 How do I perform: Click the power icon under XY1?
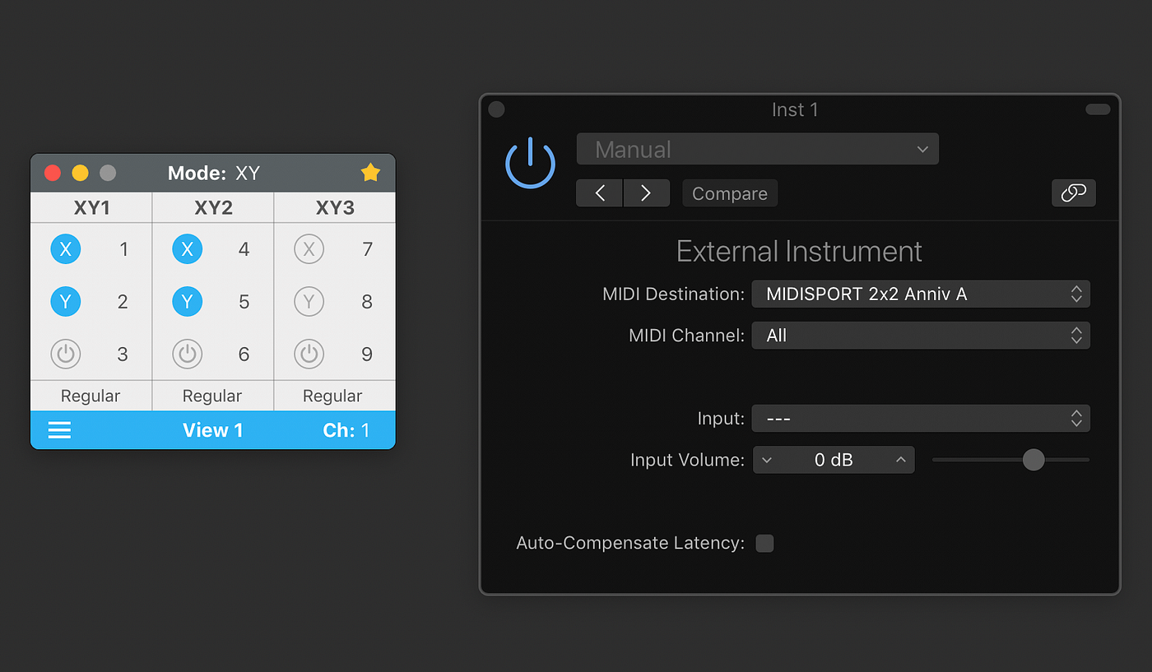click(x=66, y=354)
